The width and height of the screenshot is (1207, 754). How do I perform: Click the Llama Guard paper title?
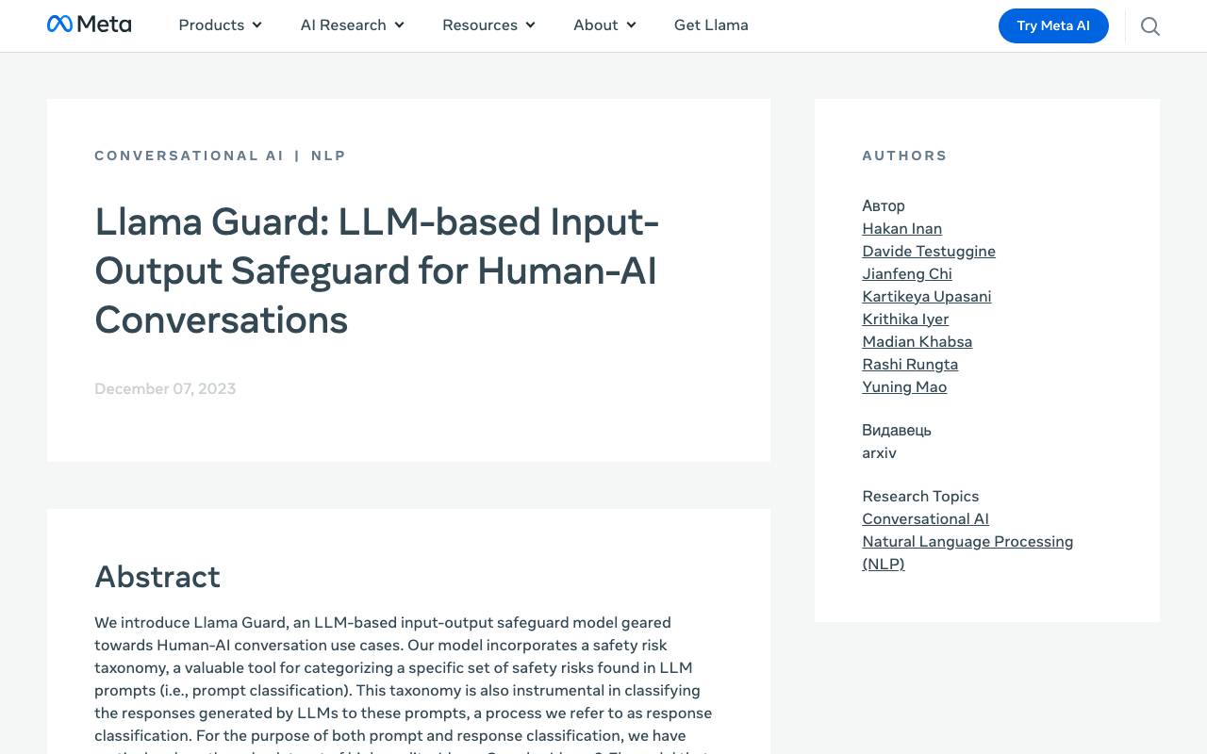click(x=377, y=270)
